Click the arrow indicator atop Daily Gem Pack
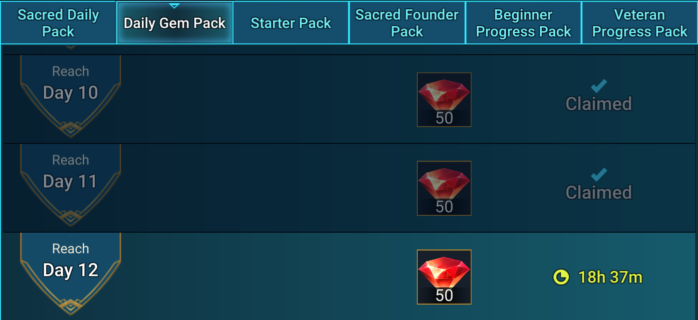Image resolution: width=698 pixels, height=320 pixels. pos(174,6)
